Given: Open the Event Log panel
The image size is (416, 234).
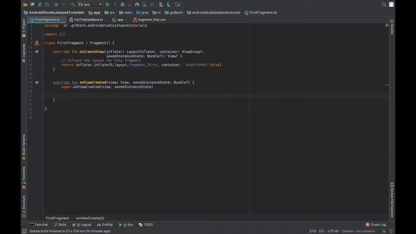Looking at the screenshot, I should click(376, 225).
